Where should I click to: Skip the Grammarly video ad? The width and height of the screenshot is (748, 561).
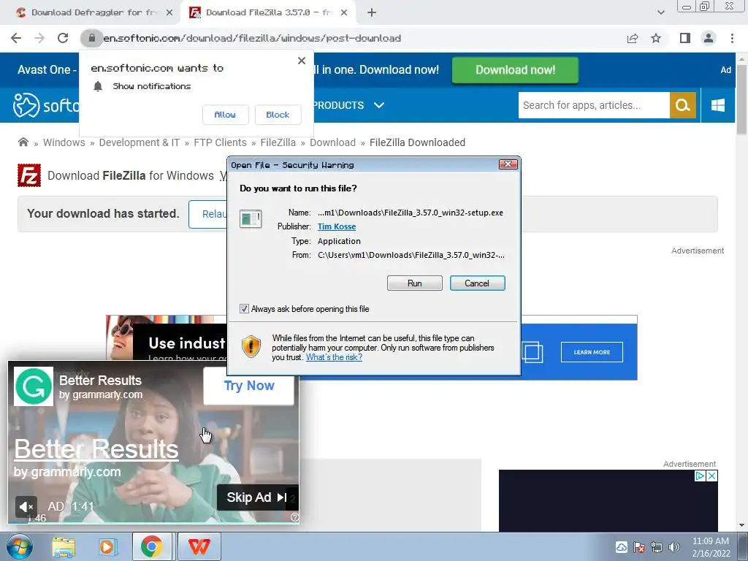pyautogui.click(x=258, y=497)
